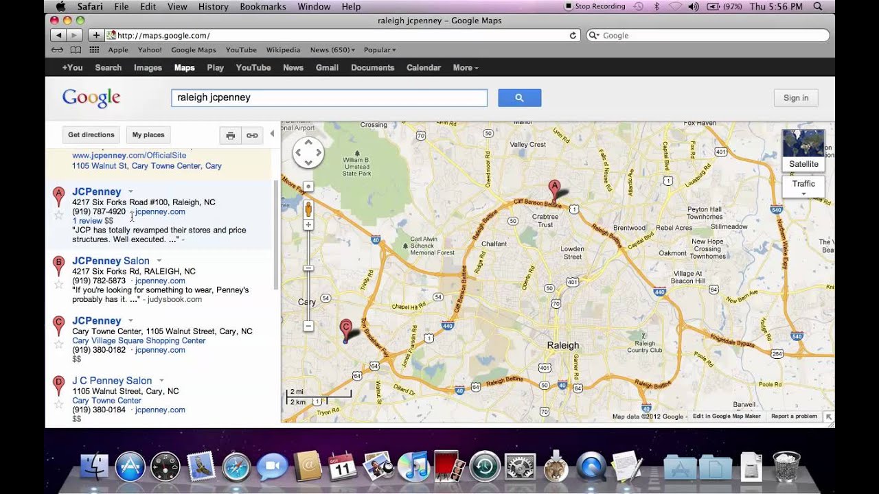Open Calendar in the Google bar
Viewport: 879px width, 494px height.
[x=424, y=67]
